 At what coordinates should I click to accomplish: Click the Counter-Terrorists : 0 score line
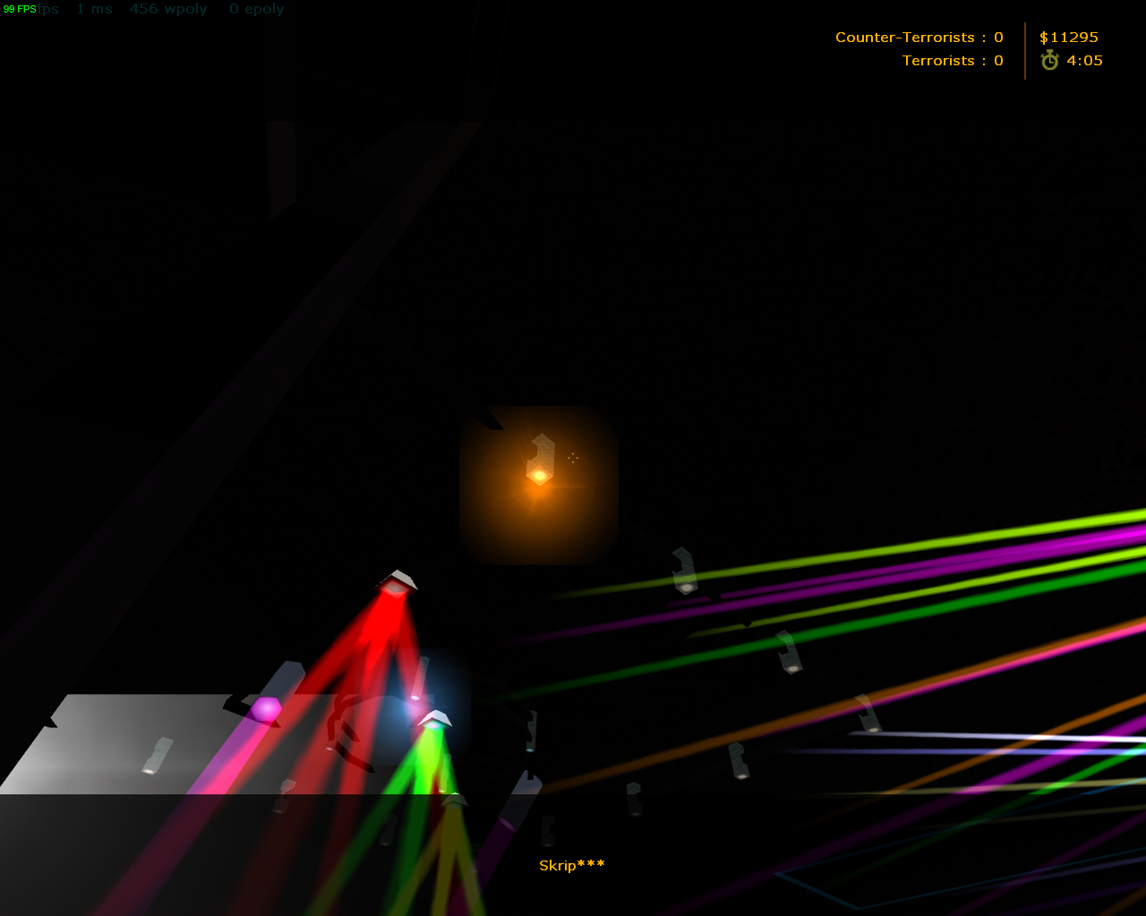(x=919, y=38)
